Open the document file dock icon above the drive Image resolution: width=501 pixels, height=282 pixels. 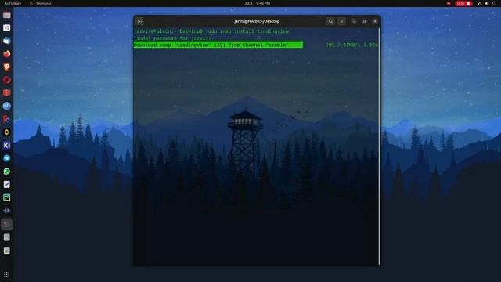[7, 237]
